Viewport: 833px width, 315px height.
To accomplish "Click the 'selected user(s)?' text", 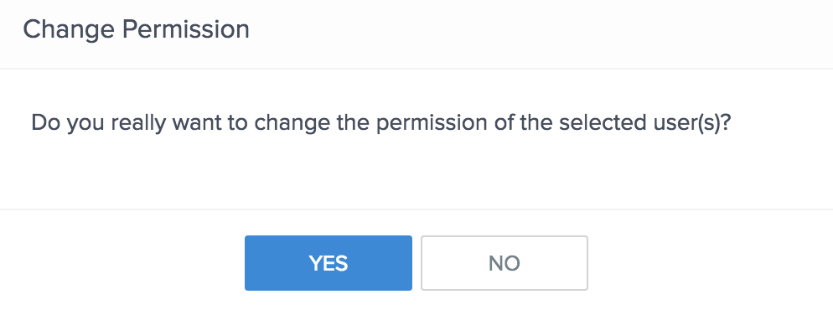I will pyautogui.click(x=645, y=122).
